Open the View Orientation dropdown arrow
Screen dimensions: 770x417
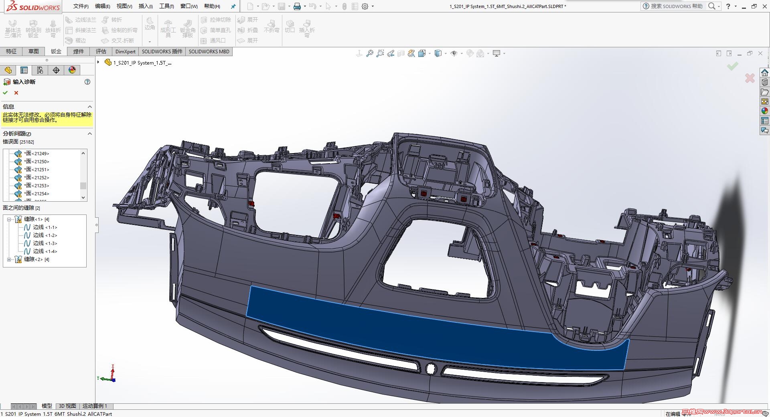pyautogui.click(x=430, y=53)
